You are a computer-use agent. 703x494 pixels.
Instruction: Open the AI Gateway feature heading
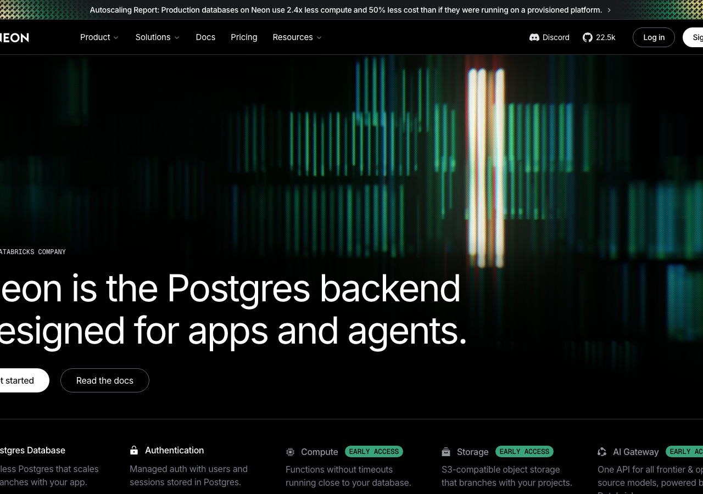click(x=636, y=452)
